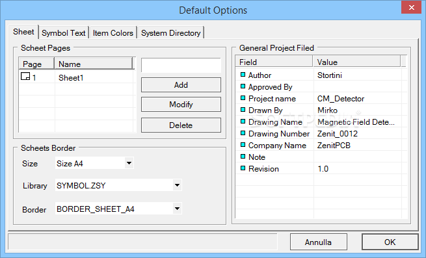Image resolution: width=426 pixels, height=258 pixels.
Task: Click the Drawn By field label
Action: [x=265, y=110]
